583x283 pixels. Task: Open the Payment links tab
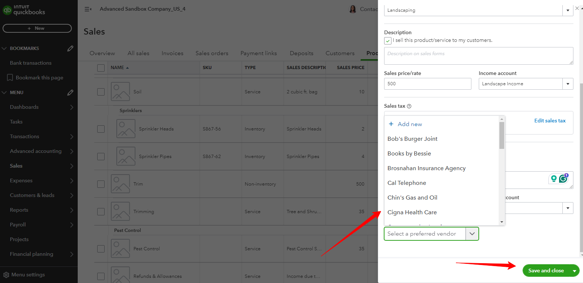coord(259,53)
